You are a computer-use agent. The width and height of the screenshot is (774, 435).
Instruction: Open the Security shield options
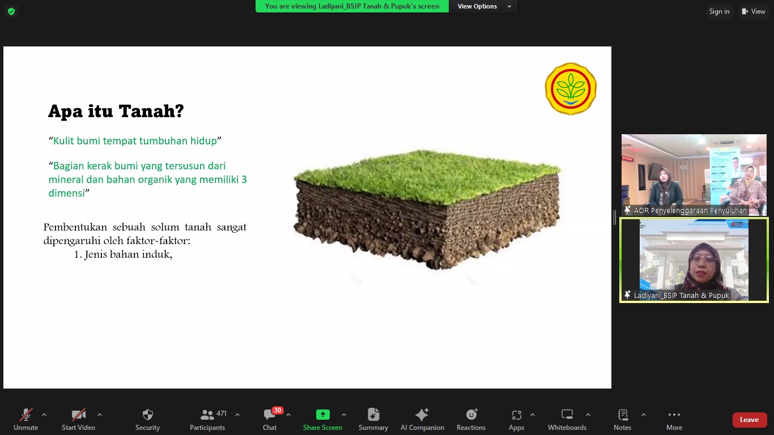point(147,420)
